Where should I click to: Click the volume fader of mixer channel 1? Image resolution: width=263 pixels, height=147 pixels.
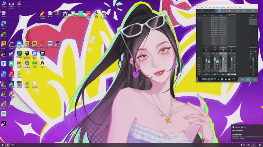pos(206,60)
